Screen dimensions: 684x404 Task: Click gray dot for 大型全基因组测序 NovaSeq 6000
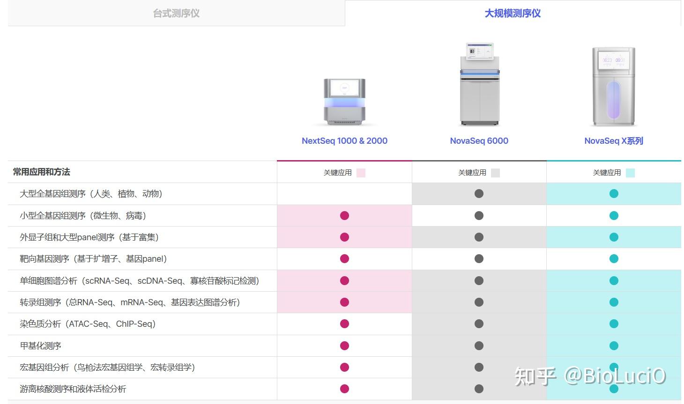(479, 194)
